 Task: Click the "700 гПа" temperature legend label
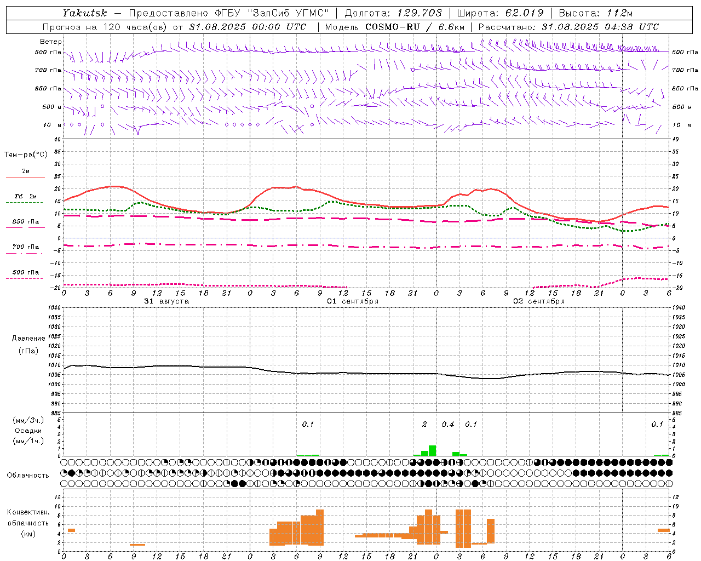26,247
